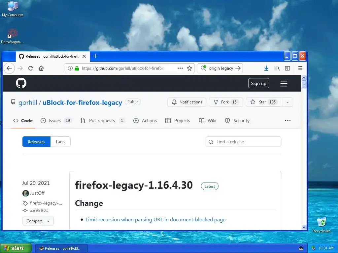Open the Compare dropdown
338x253 pixels.
pyautogui.click(x=38, y=221)
